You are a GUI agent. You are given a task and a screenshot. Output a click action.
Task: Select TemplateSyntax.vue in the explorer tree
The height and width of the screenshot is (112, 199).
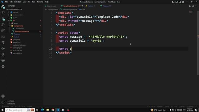coord(22,31)
